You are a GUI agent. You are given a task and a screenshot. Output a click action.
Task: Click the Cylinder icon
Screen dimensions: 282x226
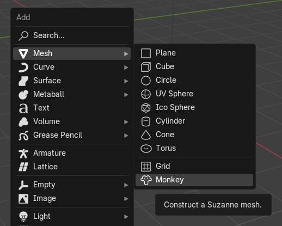[x=146, y=121]
